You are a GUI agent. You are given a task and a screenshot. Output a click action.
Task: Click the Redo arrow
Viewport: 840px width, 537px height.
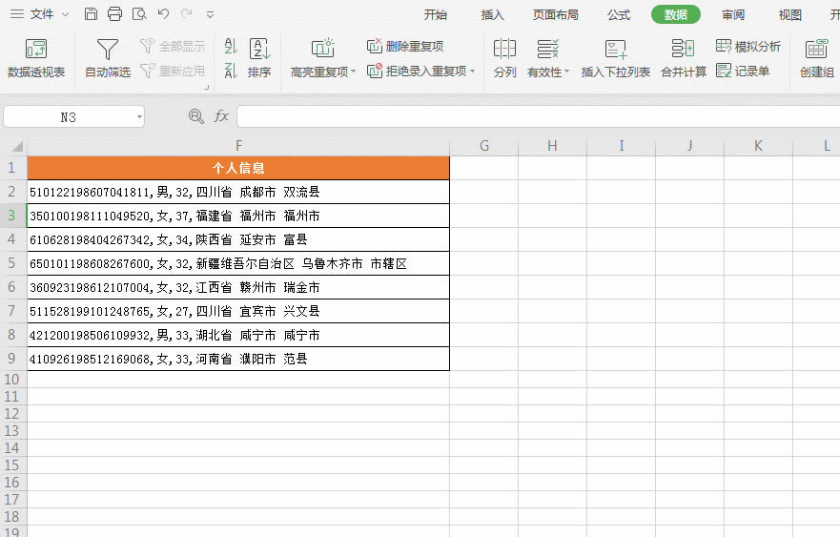187,14
